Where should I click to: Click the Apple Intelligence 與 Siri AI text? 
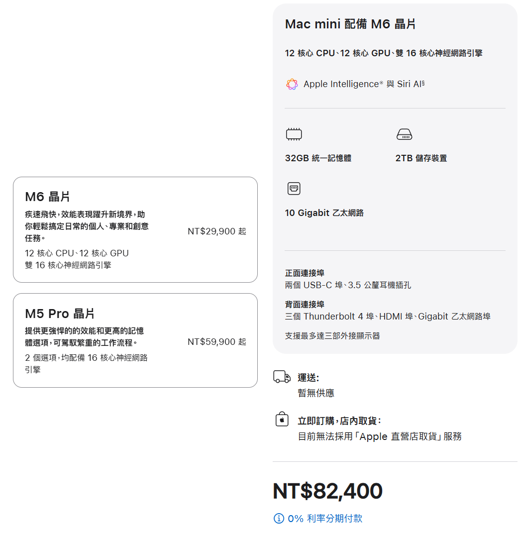click(x=364, y=84)
